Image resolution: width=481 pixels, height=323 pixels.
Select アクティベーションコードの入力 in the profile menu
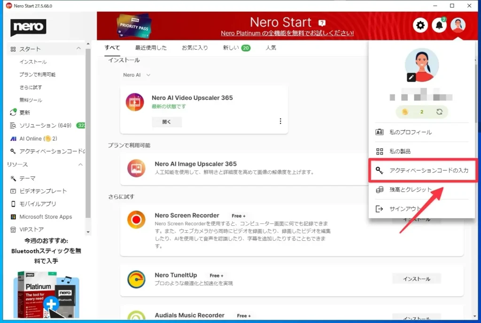pyautogui.click(x=423, y=170)
